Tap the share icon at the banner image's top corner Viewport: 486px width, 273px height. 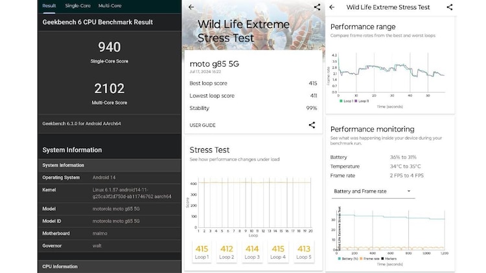[316, 7]
